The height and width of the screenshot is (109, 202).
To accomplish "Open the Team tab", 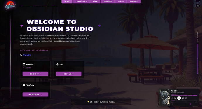I will (x=95, y=1).
